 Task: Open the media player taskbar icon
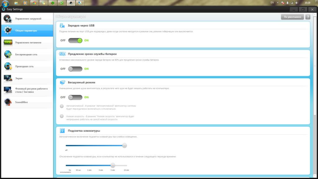click(x=25, y=3)
